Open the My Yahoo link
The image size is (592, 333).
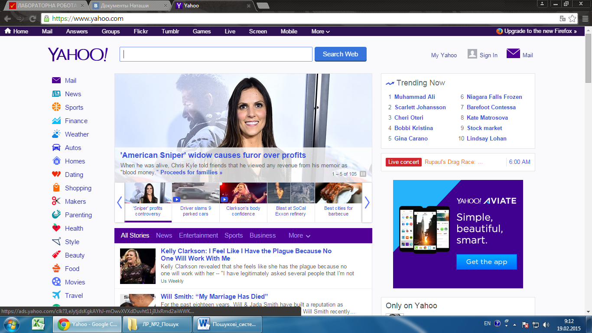pos(444,55)
